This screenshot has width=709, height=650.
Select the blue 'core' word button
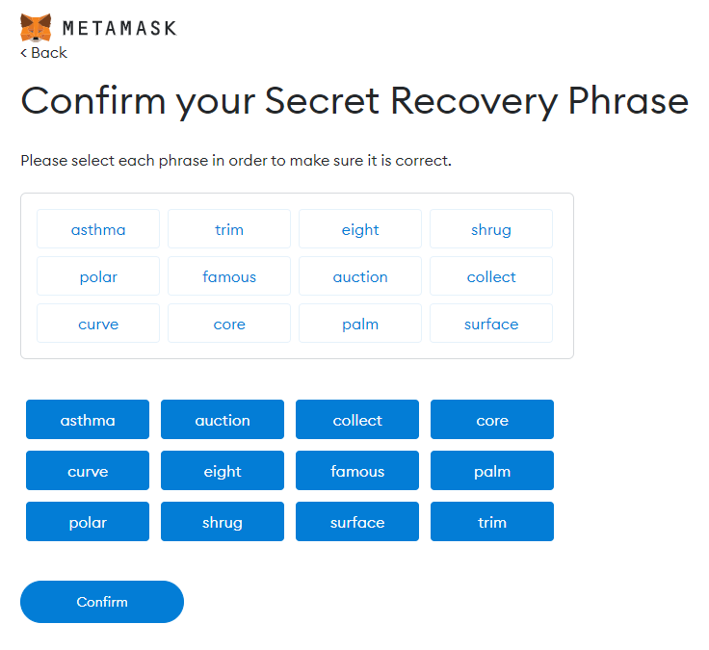click(492, 420)
